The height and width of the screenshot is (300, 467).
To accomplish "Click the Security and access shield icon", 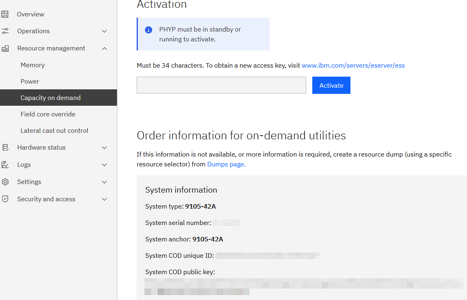I will click(x=5, y=199).
